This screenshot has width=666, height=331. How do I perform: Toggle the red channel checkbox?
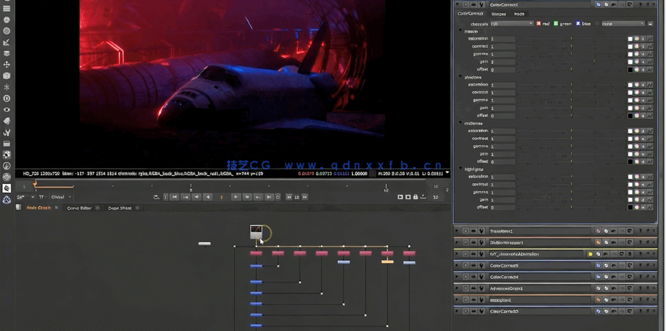[x=538, y=23]
